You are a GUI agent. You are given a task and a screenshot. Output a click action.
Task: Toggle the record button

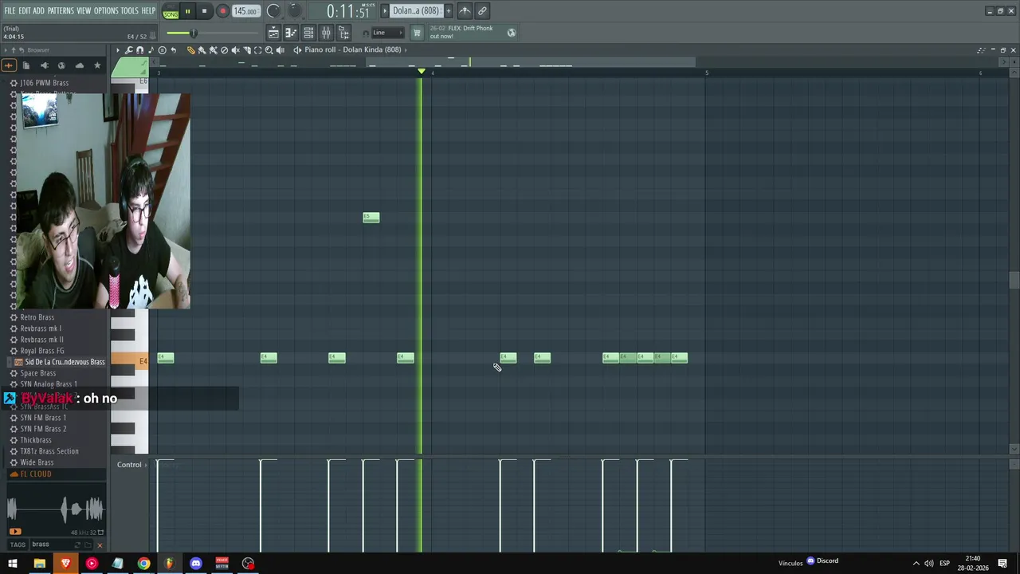pyautogui.click(x=222, y=11)
